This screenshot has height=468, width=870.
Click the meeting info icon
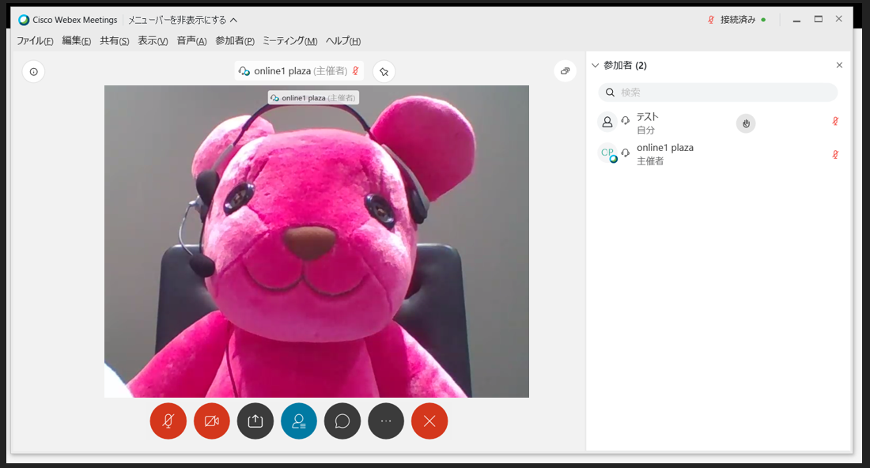33,71
